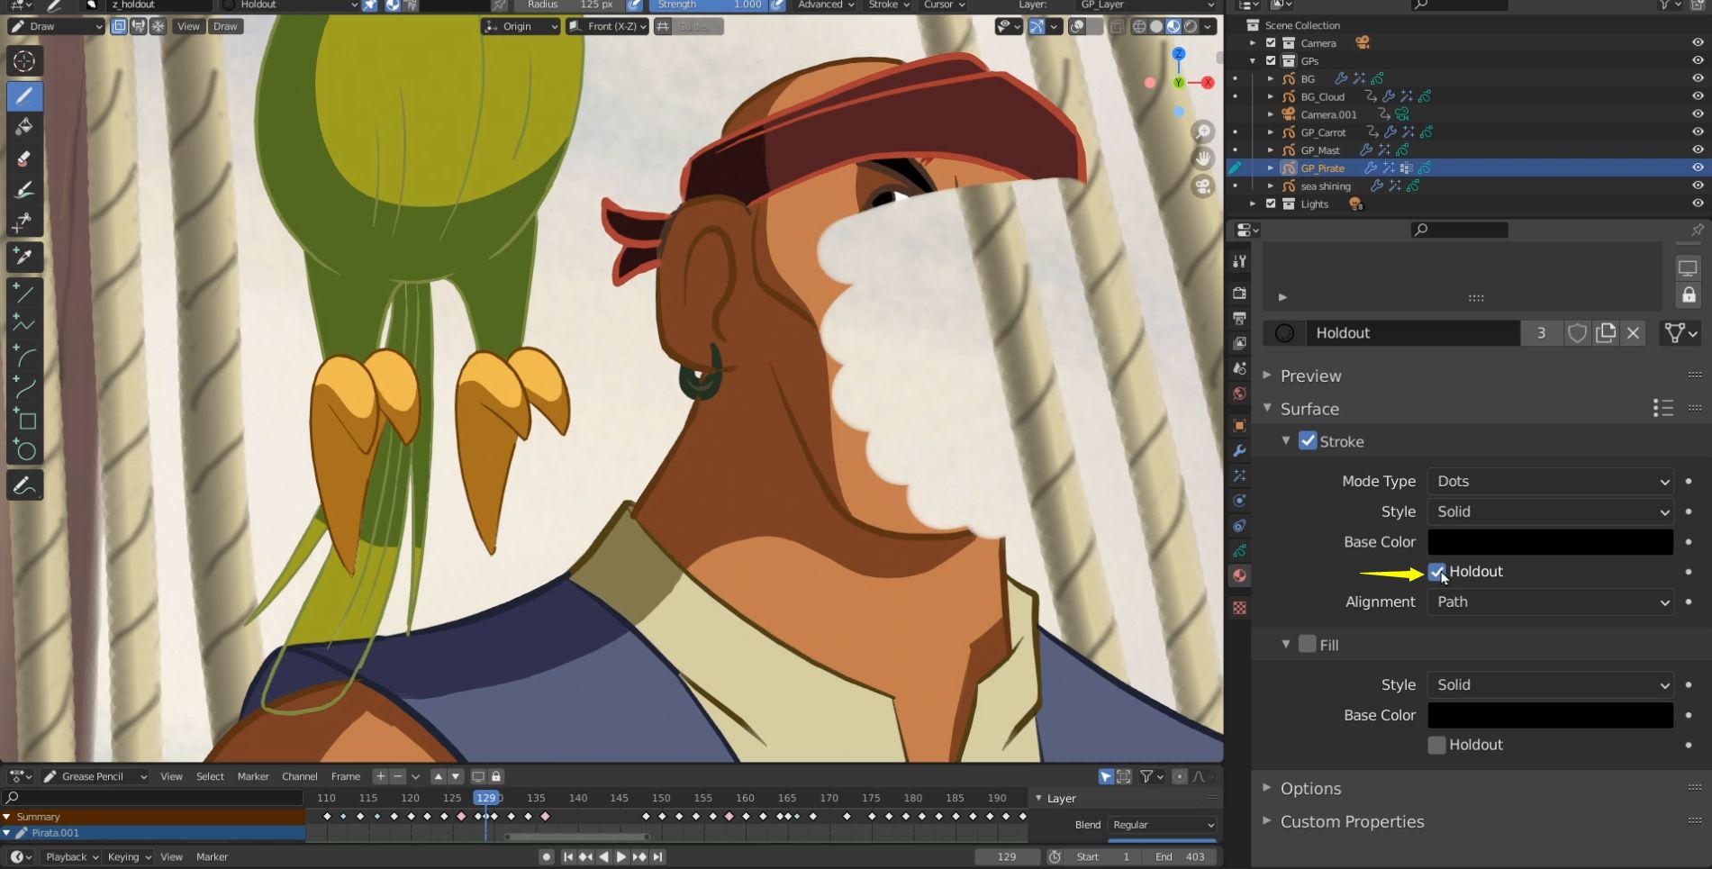Open the View menu in viewport header
The height and width of the screenshot is (869, 1712).
[188, 26]
